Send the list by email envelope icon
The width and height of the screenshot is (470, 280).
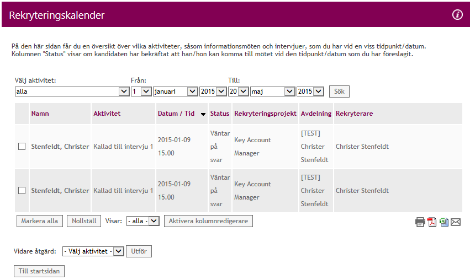tap(456, 222)
